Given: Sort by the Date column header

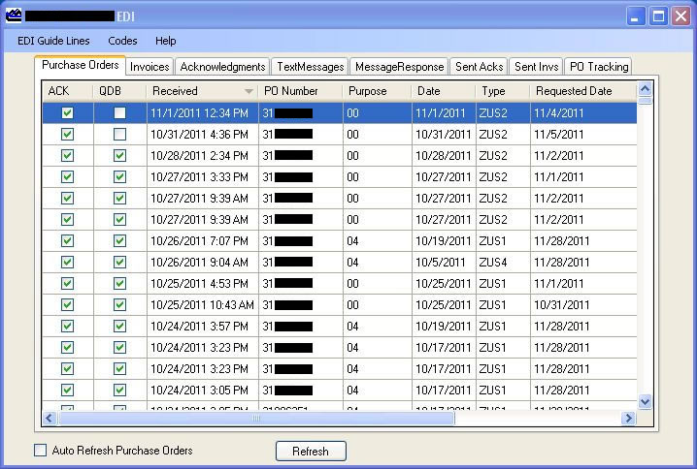Looking at the screenshot, I should (444, 91).
